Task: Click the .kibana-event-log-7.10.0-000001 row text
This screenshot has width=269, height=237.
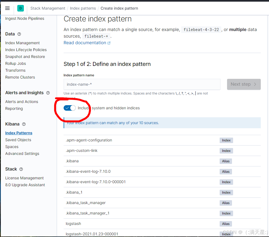Action: pos(96,182)
